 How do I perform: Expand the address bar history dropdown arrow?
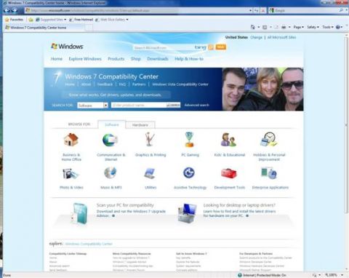click(x=250, y=10)
